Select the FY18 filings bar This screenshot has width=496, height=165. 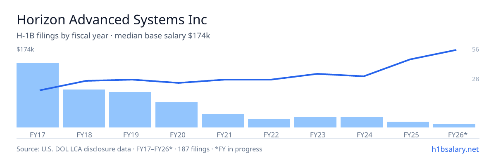[84, 108]
